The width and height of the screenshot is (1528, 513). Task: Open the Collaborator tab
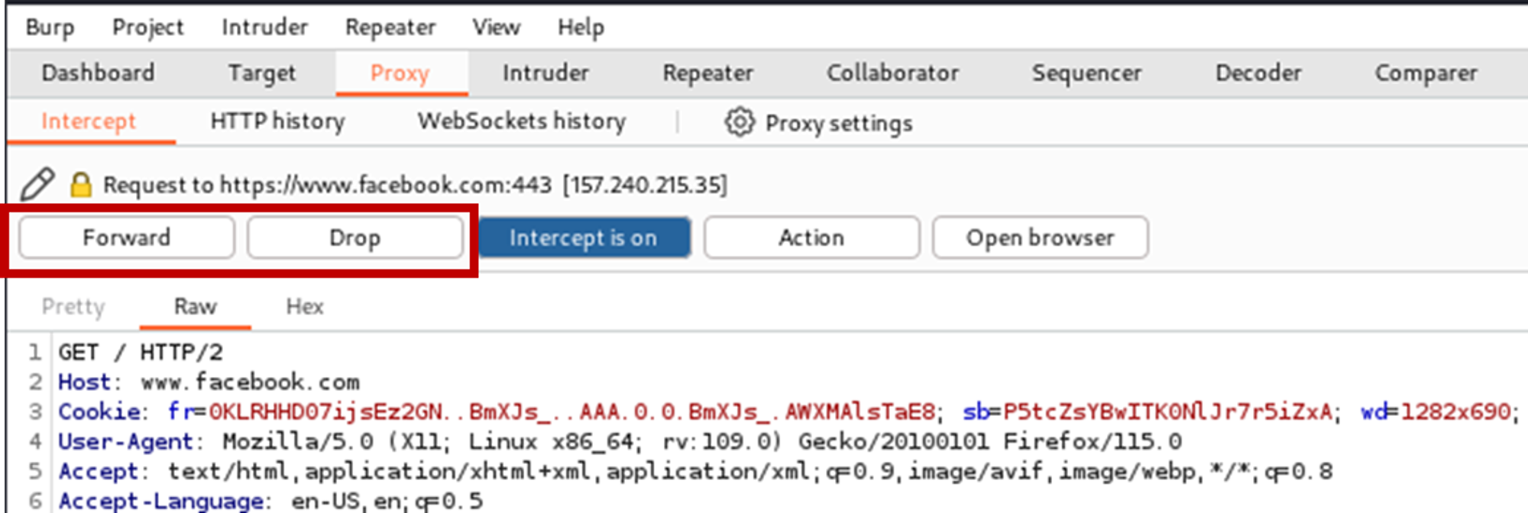(x=892, y=73)
